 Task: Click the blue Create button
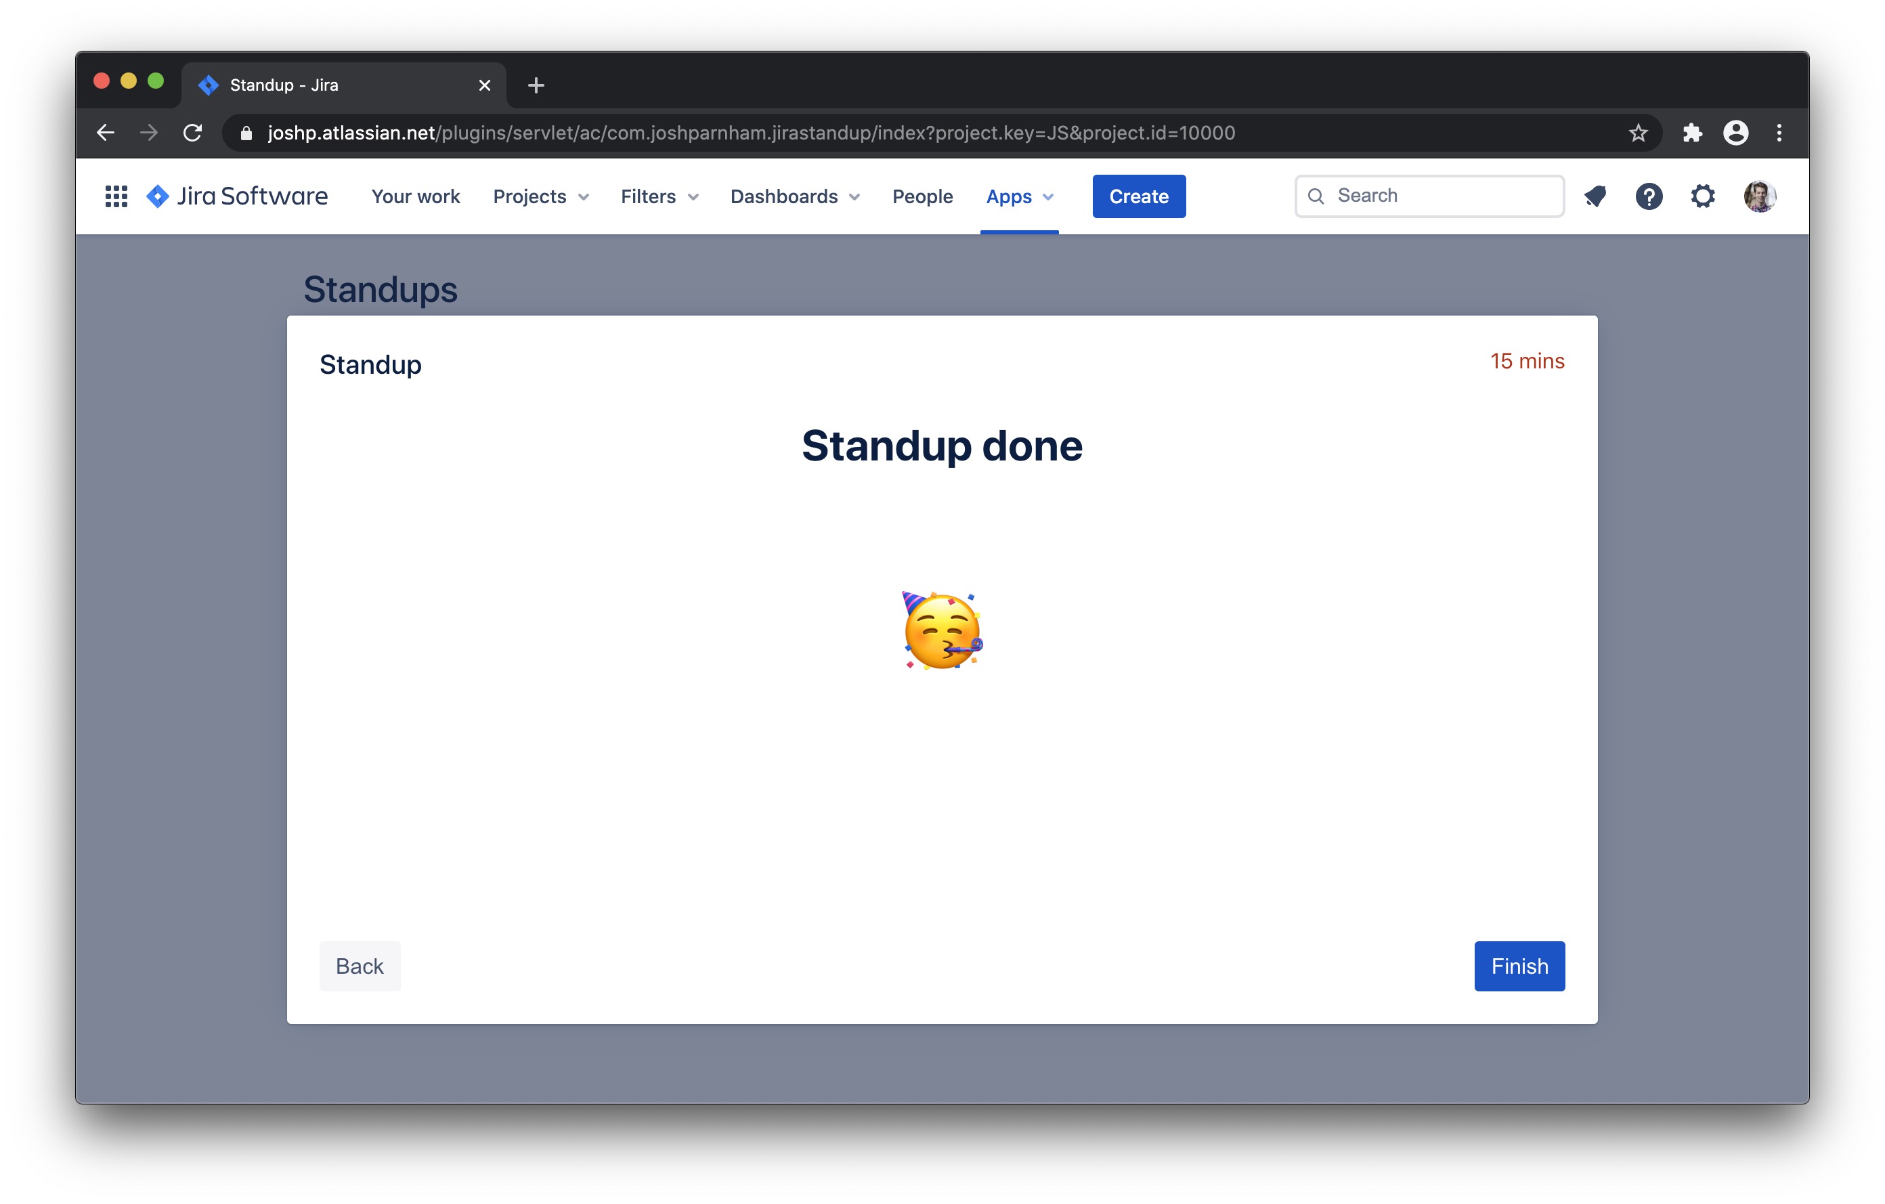click(1138, 196)
